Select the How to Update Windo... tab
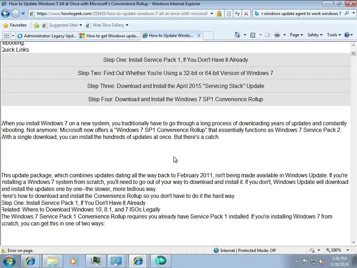The height and width of the screenshot is (268, 357). (x=168, y=36)
